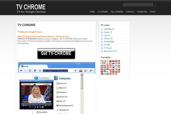Click the Finland flag in Translator
This screenshot has width=171, height=114.
113,65
